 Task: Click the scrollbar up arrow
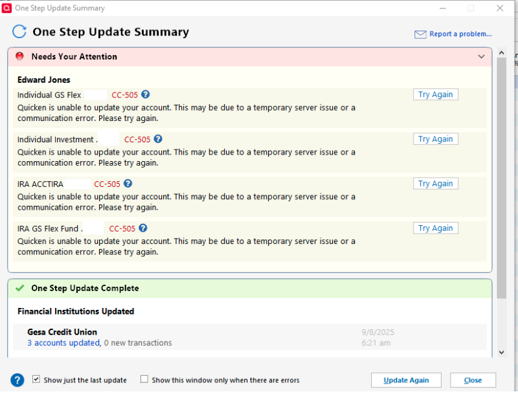(x=501, y=53)
